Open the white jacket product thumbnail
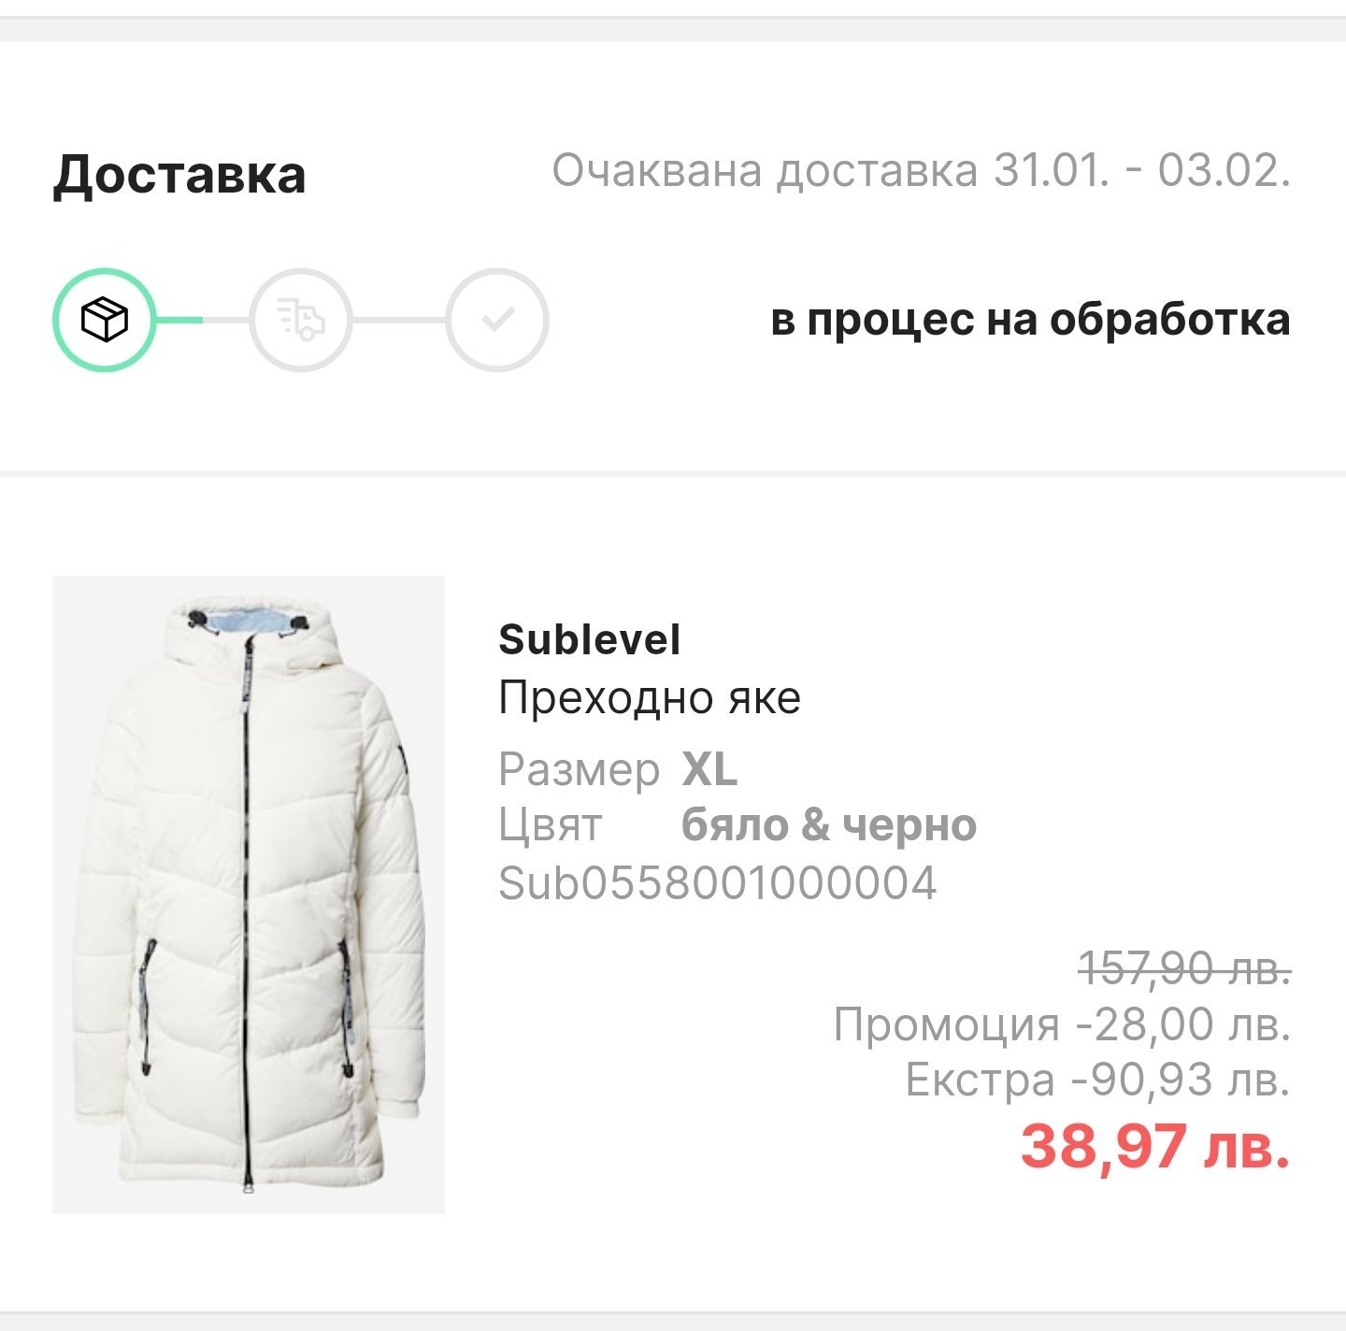 pos(249,894)
